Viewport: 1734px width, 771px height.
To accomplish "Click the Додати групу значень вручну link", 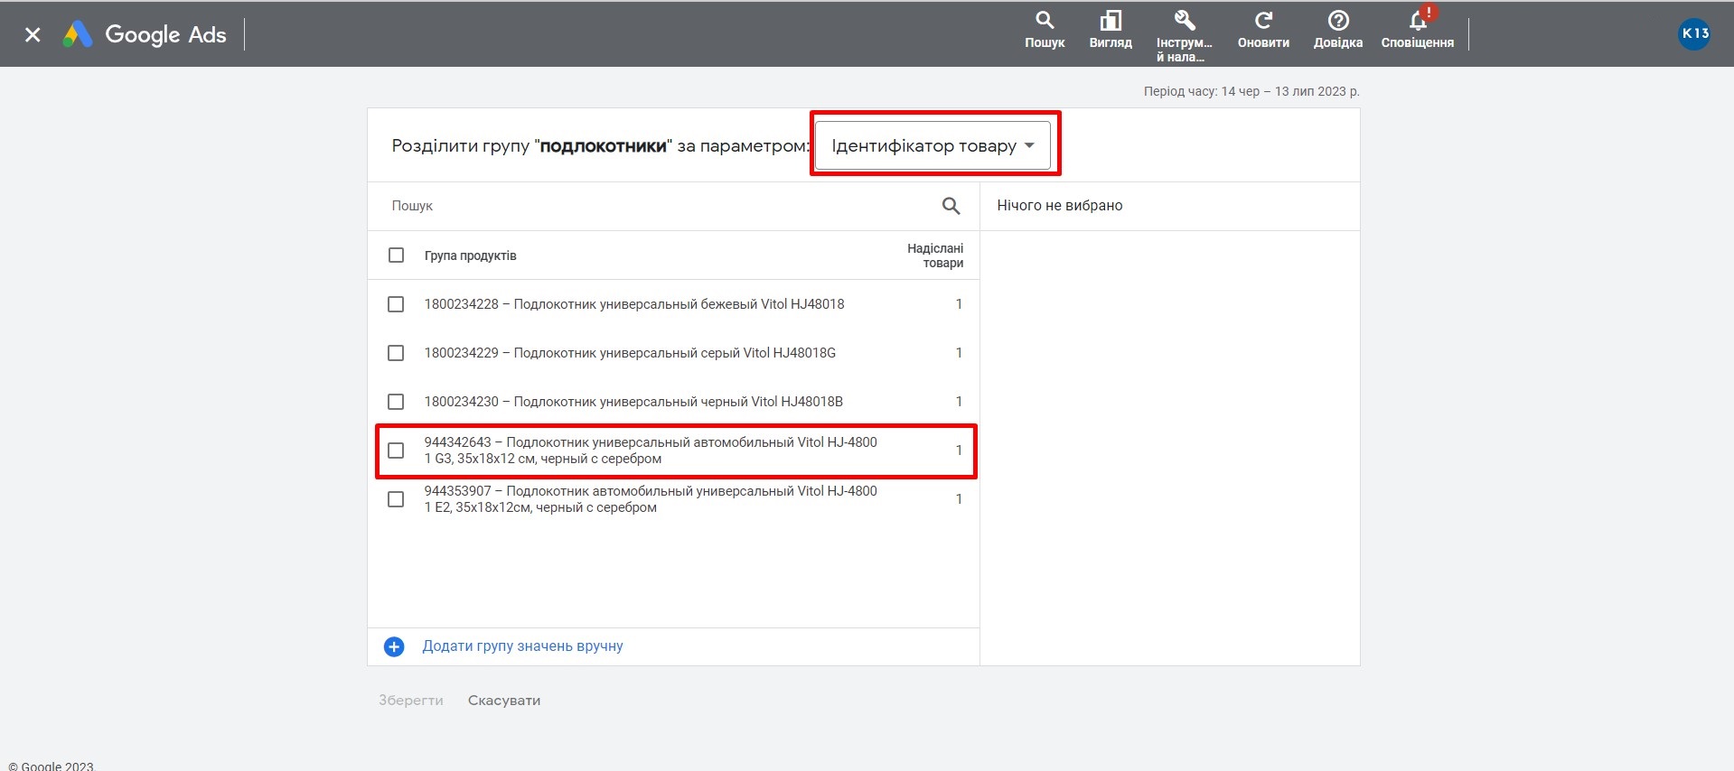I will pos(522,646).
